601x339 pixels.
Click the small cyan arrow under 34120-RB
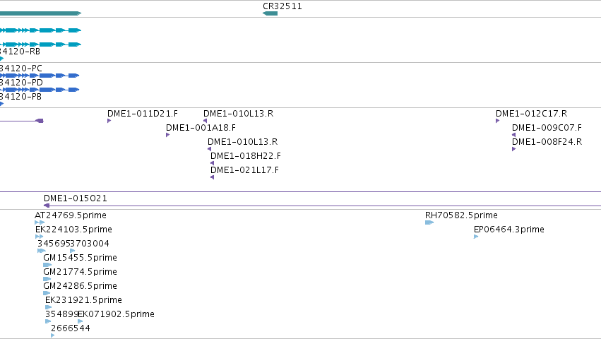(1, 59)
